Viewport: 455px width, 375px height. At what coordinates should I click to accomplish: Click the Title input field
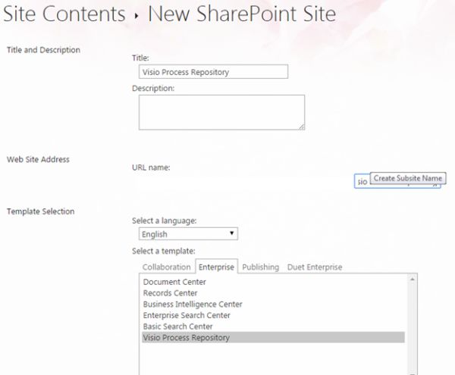[x=213, y=71]
